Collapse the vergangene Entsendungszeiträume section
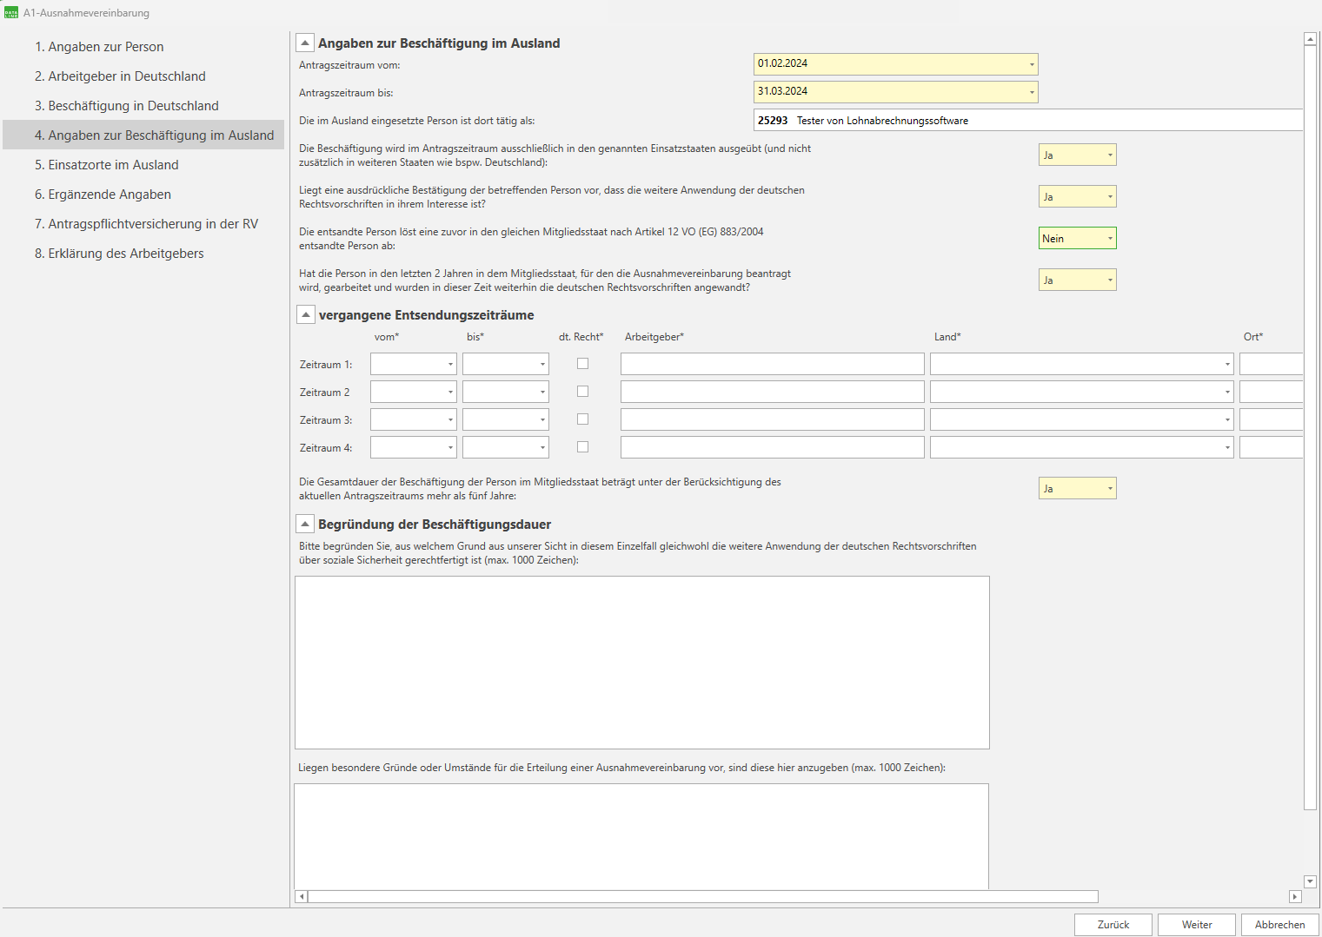The width and height of the screenshot is (1322, 937). [x=306, y=314]
